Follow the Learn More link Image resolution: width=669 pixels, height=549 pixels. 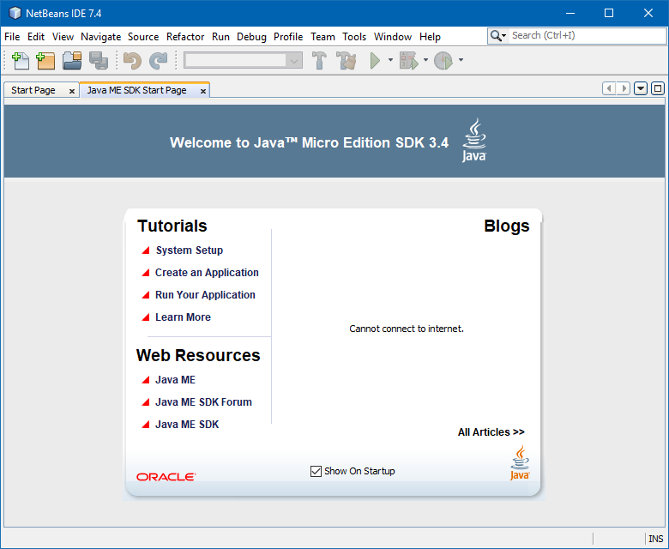point(183,317)
